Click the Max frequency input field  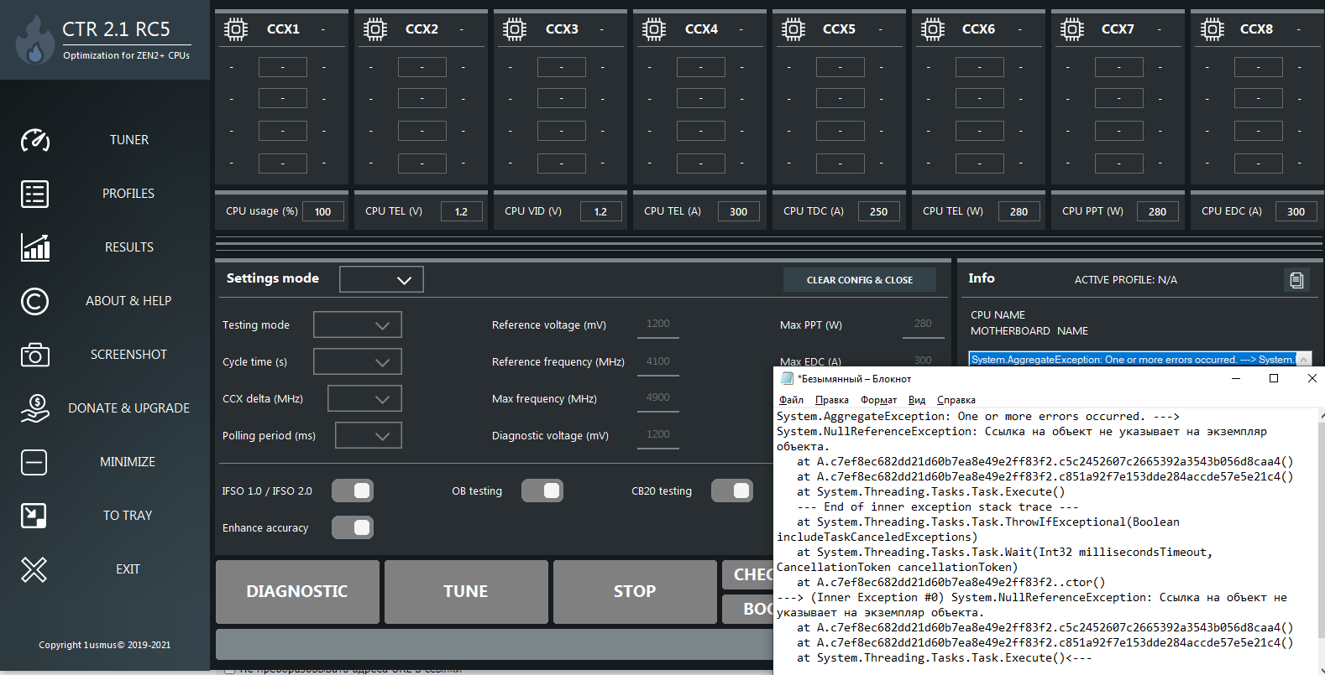click(658, 398)
